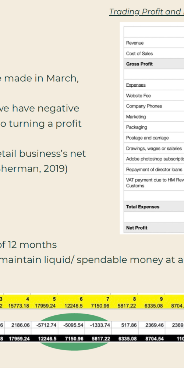
Task: Select the -5712.74 cash flow cell
Action: tap(44, 325)
